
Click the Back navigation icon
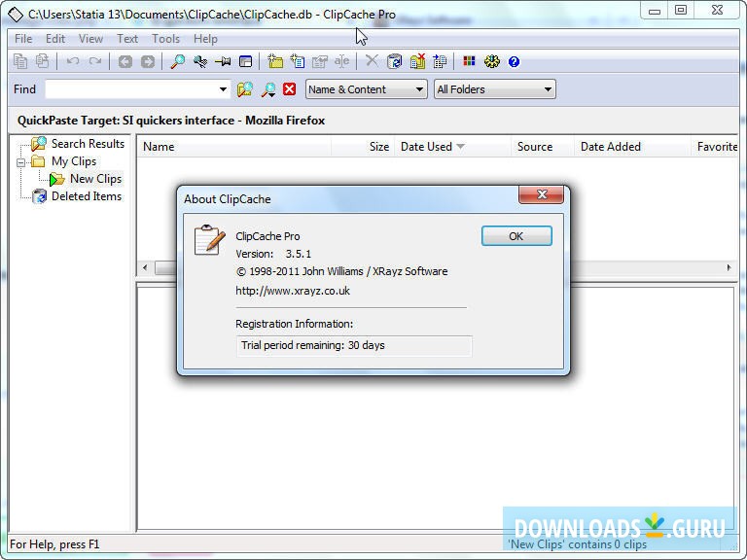click(125, 61)
